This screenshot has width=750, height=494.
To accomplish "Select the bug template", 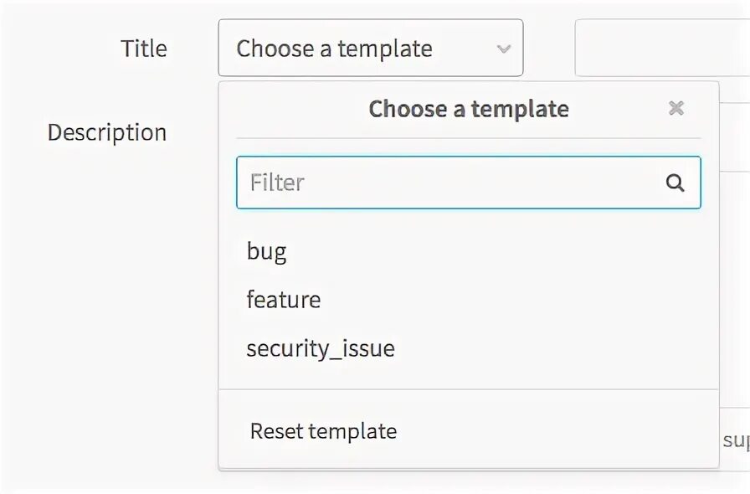I will tap(266, 251).
